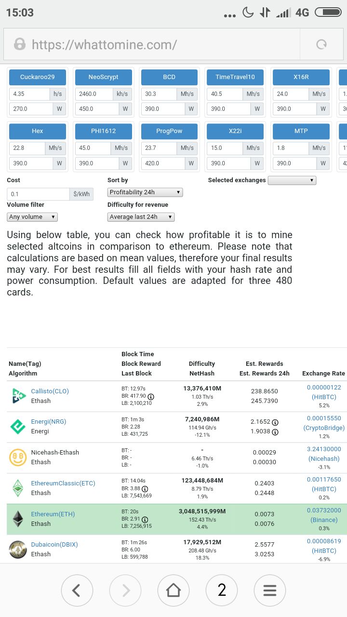Select Nicehash-Ethash row name text
The height and width of the screenshot is (617, 347).
55,452
